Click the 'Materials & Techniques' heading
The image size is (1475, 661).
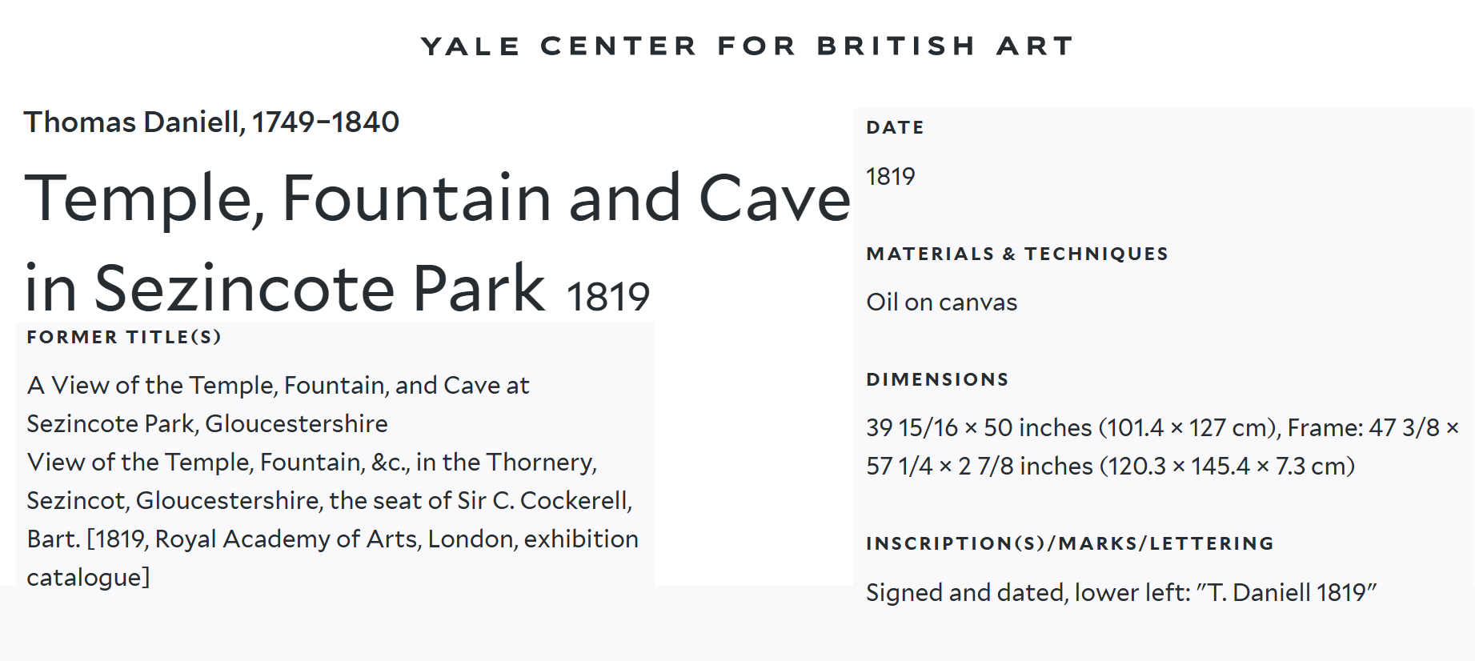[1017, 254]
